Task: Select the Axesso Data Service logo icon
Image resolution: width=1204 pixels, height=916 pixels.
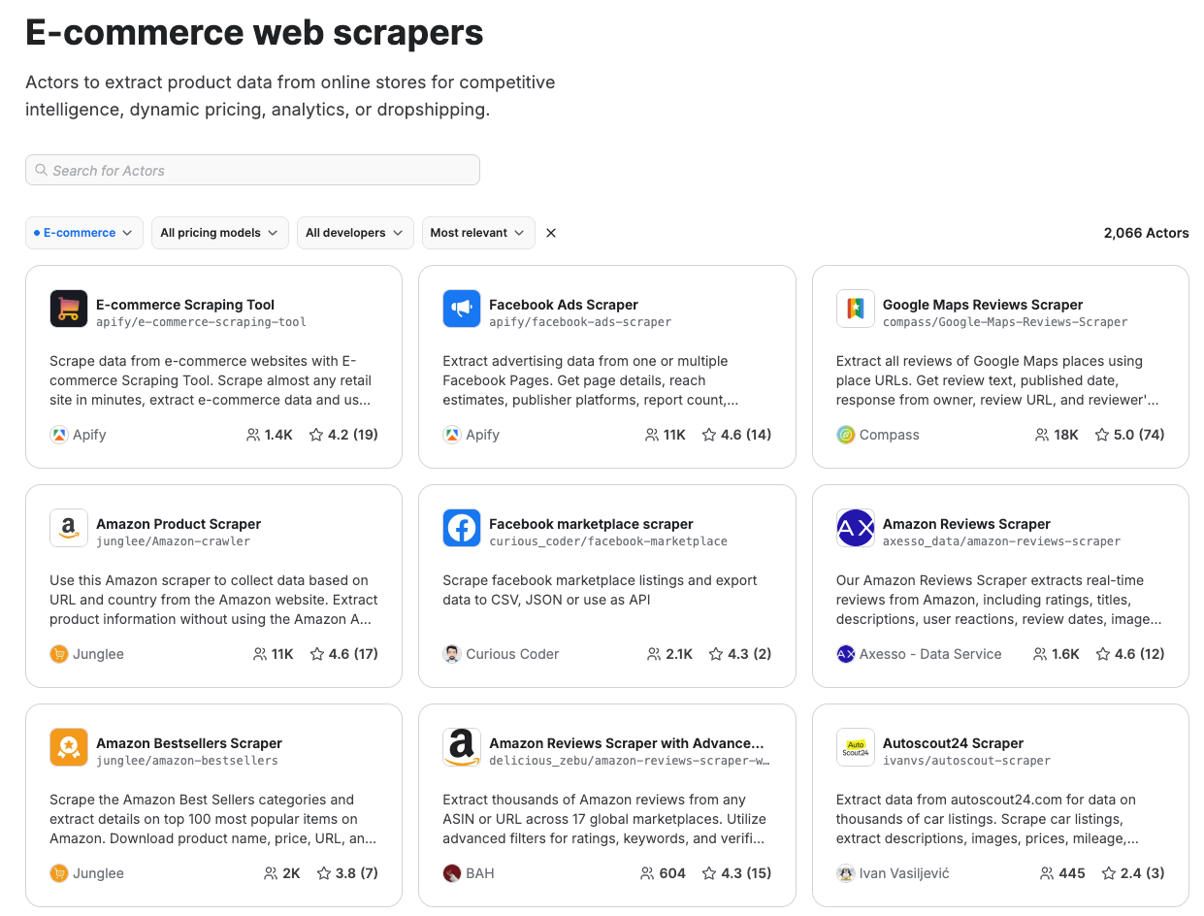Action: [846, 654]
